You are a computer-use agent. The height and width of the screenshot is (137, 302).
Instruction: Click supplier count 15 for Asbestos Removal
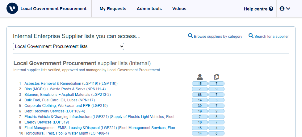tap(200, 84)
